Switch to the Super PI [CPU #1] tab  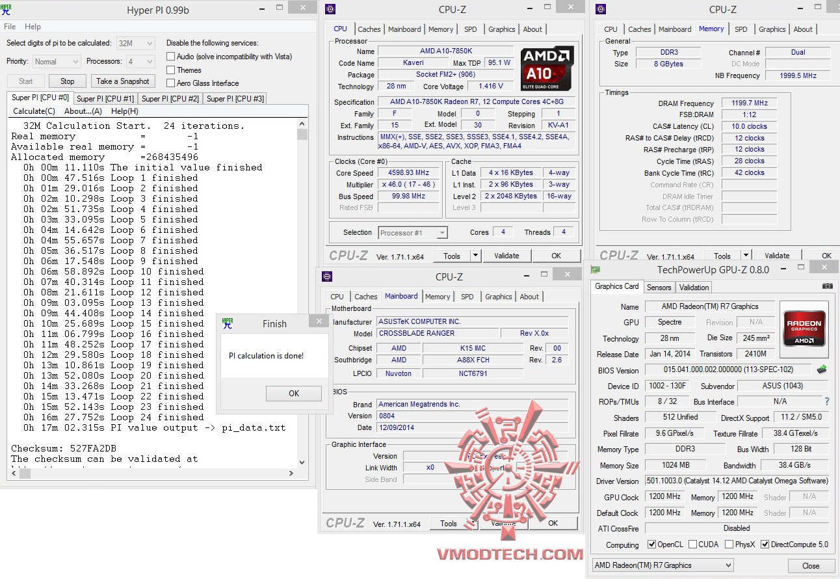click(105, 99)
